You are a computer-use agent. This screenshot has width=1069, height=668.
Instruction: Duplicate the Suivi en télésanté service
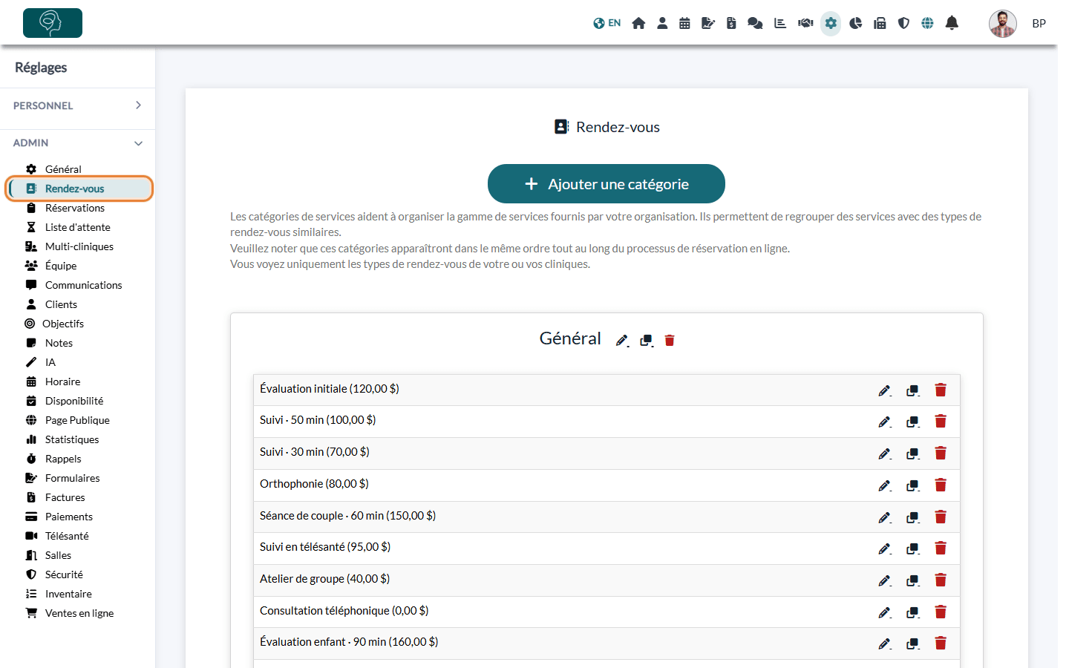[x=912, y=549]
